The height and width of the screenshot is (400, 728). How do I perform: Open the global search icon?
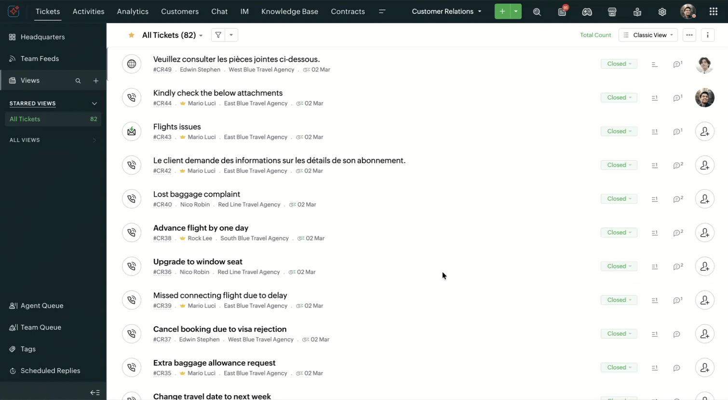pos(537,12)
